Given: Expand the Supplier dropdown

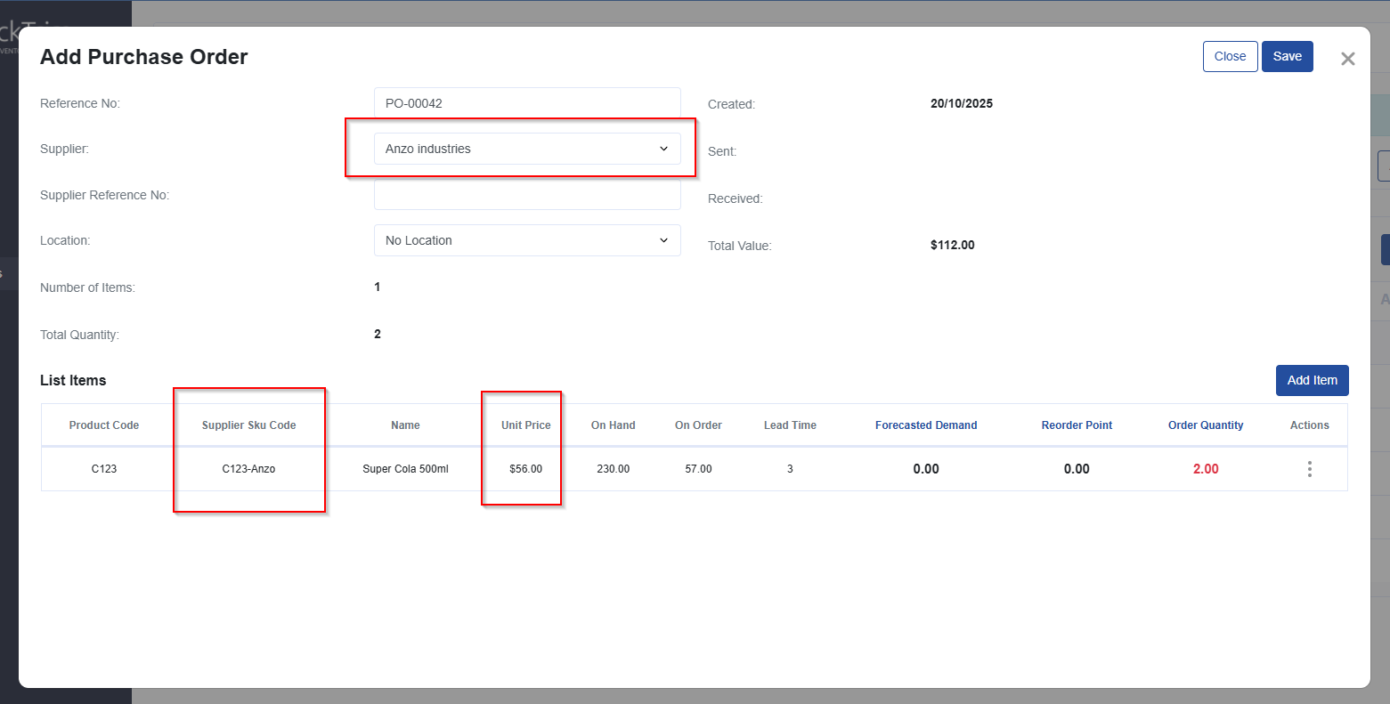Looking at the screenshot, I should click(527, 149).
